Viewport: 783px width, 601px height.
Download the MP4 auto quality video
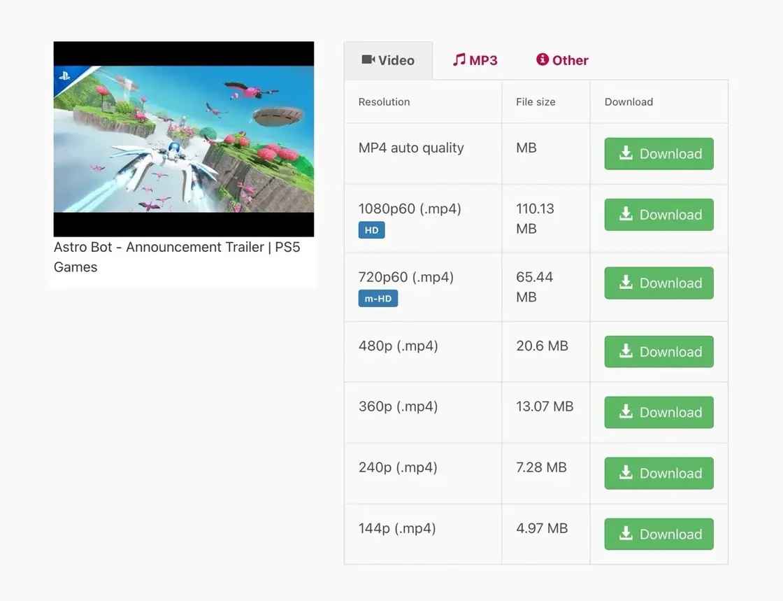click(659, 153)
